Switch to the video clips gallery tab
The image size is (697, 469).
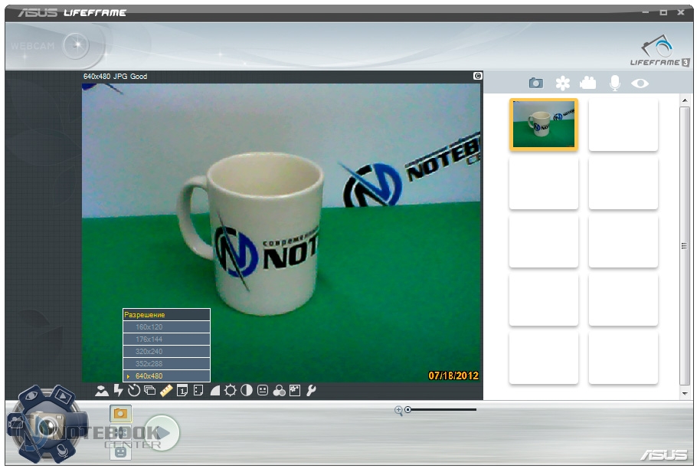pyautogui.click(x=588, y=83)
